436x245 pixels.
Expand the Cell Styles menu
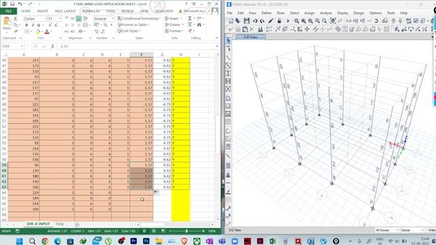(129, 31)
